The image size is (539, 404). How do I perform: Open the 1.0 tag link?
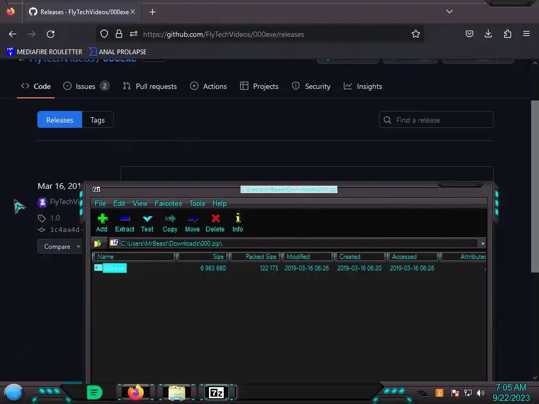tap(55, 218)
